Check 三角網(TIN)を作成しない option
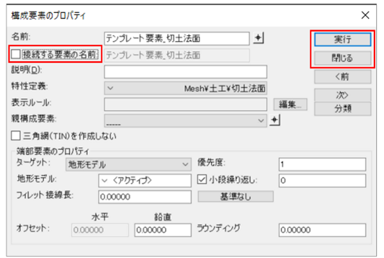 [x=15, y=136]
